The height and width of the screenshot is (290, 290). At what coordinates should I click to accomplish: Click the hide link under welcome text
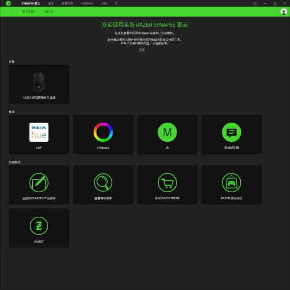click(142, 50)
